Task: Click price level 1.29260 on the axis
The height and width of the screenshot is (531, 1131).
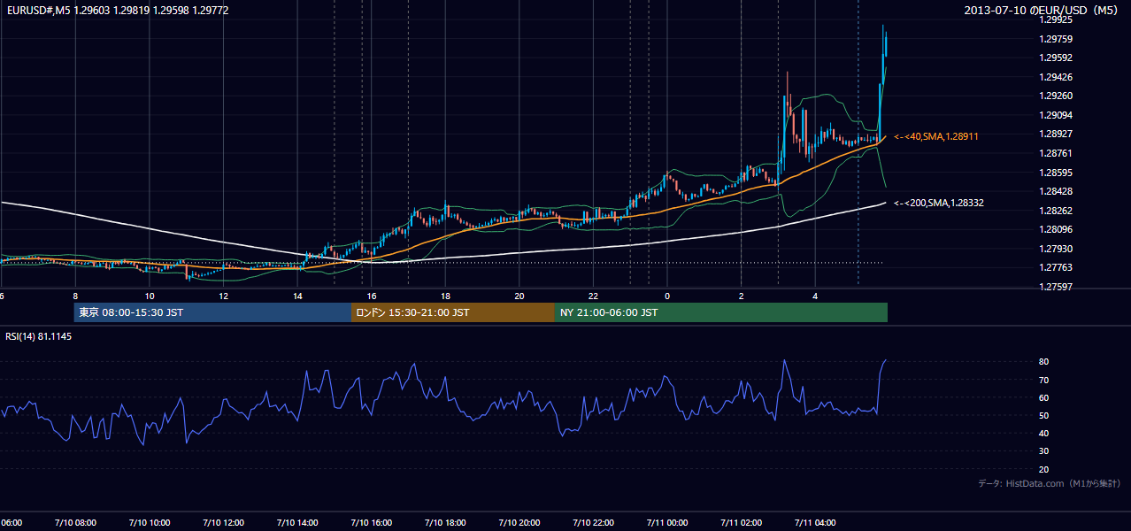Action: point(1056,96)
